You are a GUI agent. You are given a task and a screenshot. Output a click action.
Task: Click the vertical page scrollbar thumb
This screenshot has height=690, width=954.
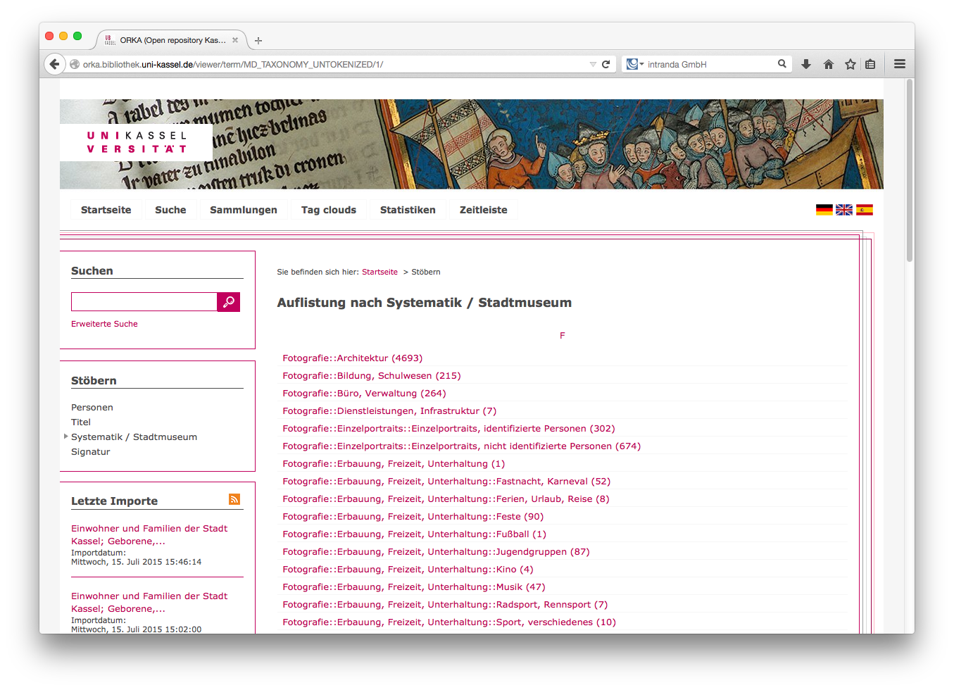point(910,170)
